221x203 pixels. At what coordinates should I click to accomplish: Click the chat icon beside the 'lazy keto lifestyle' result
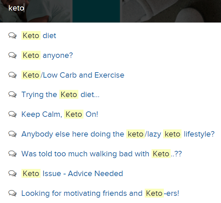click(12, 134)
